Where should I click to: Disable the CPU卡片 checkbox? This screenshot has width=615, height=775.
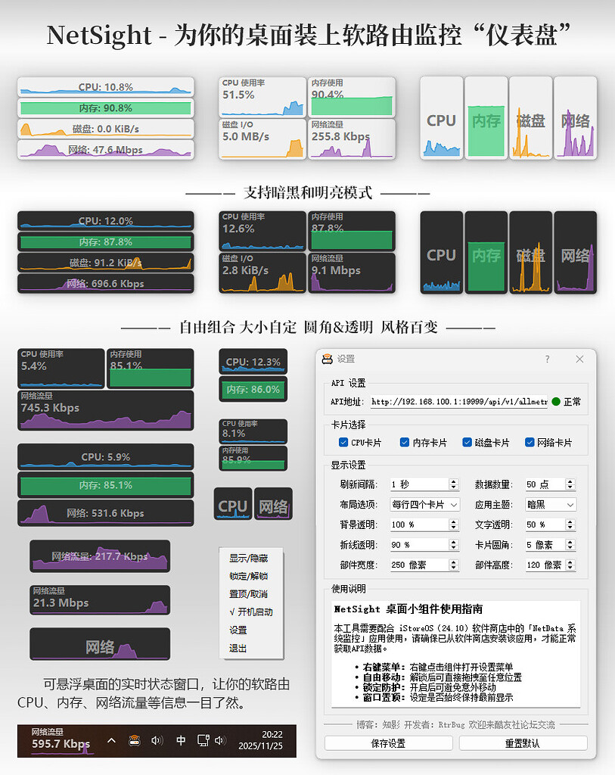(342, 443)
